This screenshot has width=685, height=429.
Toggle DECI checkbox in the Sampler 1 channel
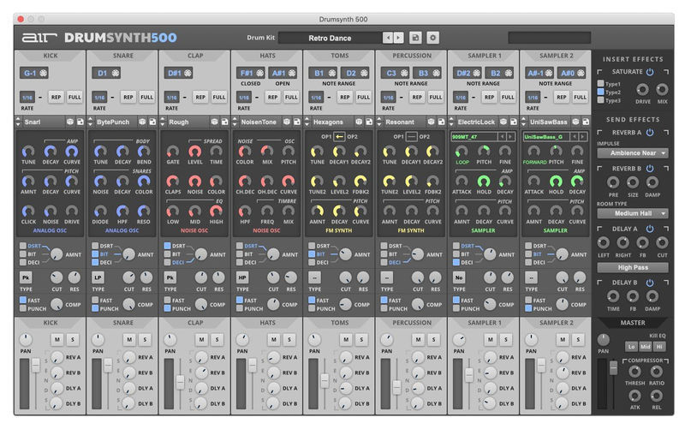(456, 262)
